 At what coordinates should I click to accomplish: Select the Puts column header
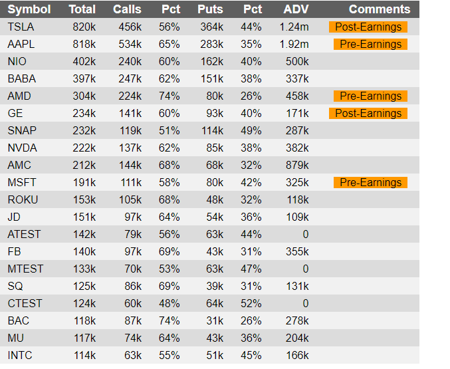click(210, 9)
